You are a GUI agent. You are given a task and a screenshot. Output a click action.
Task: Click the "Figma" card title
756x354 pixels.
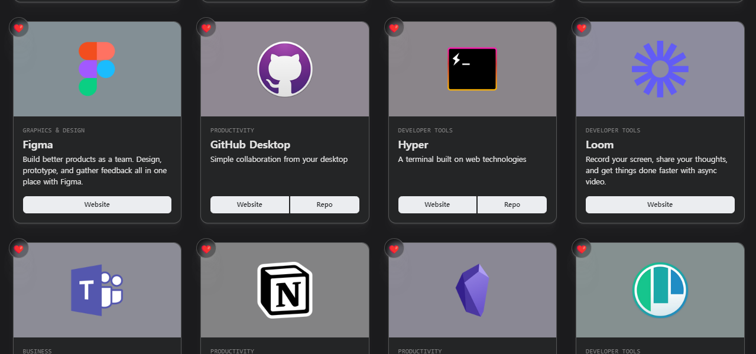(x=38, y=145)
